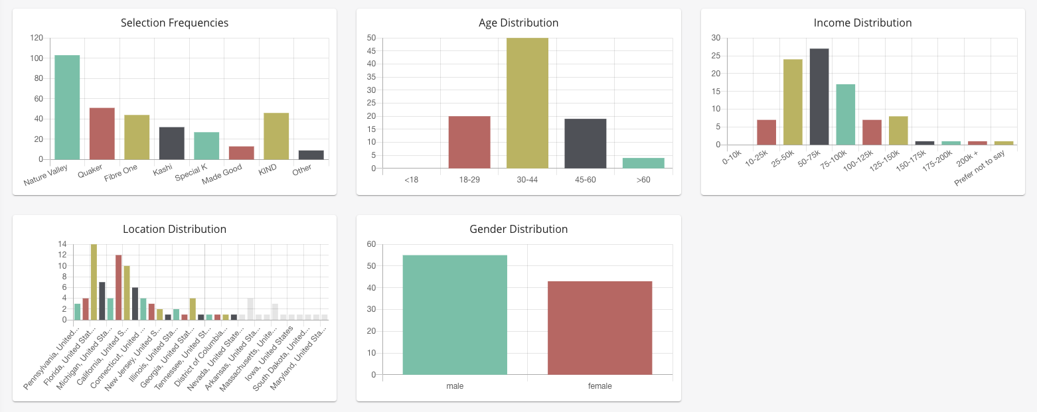Viewport: 1037px width, 412px height.
Task: Select the Kashi bar in the chart
Action: 172,143
